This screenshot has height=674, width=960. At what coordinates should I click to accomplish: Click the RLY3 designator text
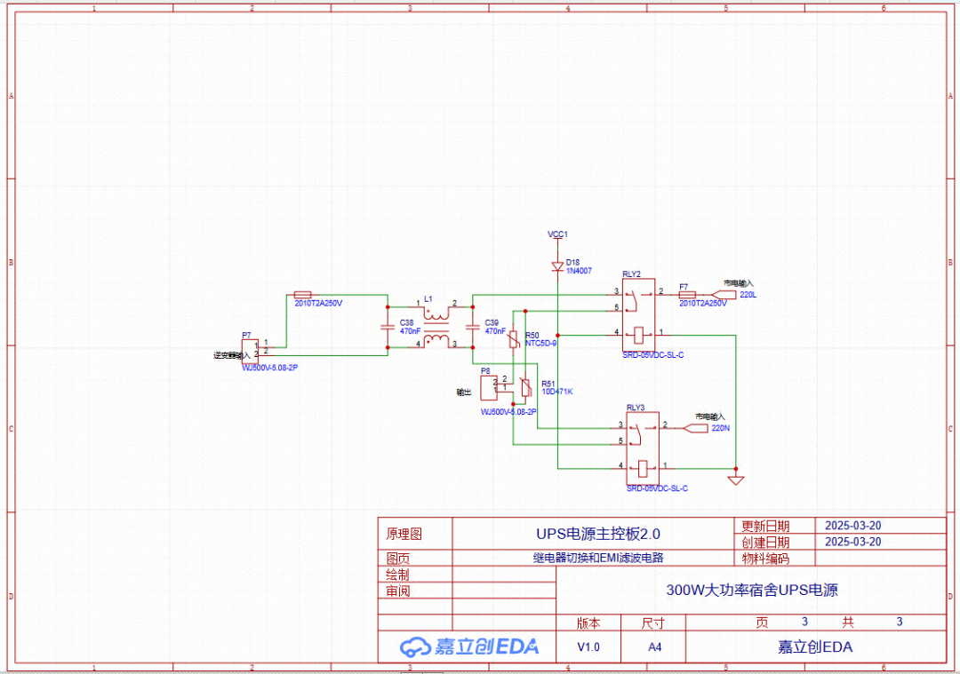[636, 408]
